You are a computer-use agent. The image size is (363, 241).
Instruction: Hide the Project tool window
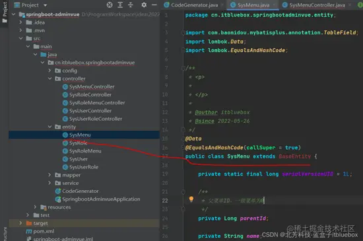154,5
